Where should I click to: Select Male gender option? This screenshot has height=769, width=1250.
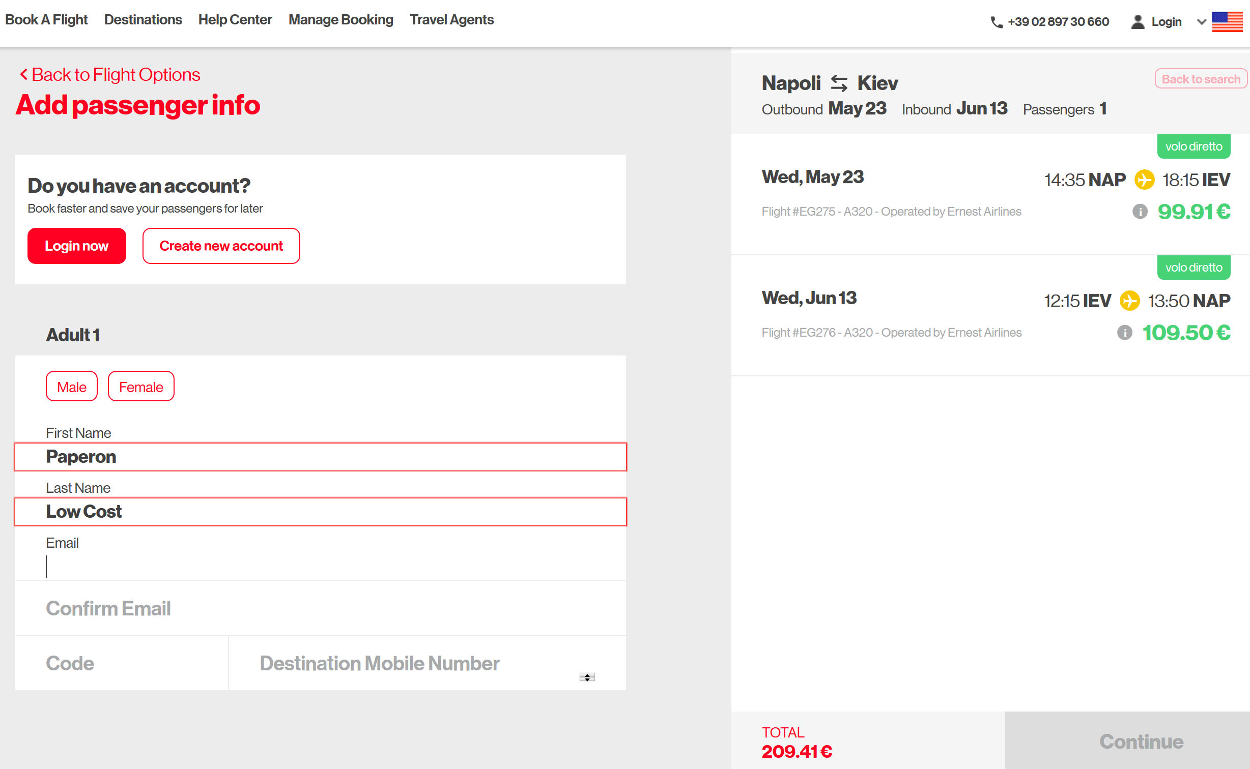point(72,387)
